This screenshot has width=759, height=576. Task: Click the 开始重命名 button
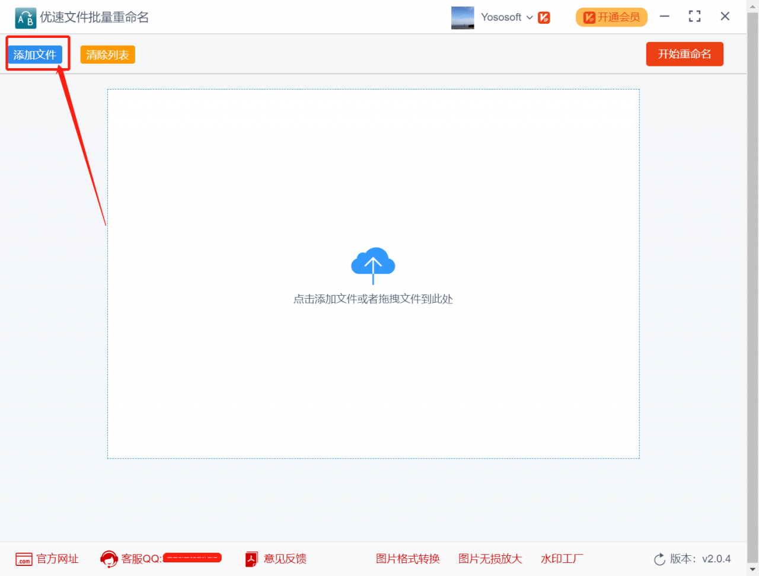pos(684,54)
